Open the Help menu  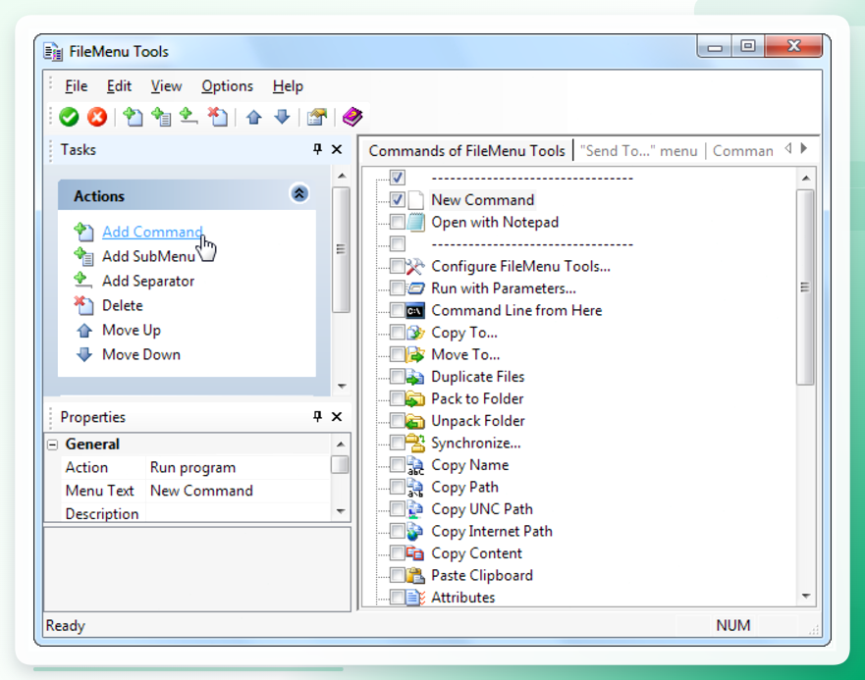pos(288,86)
